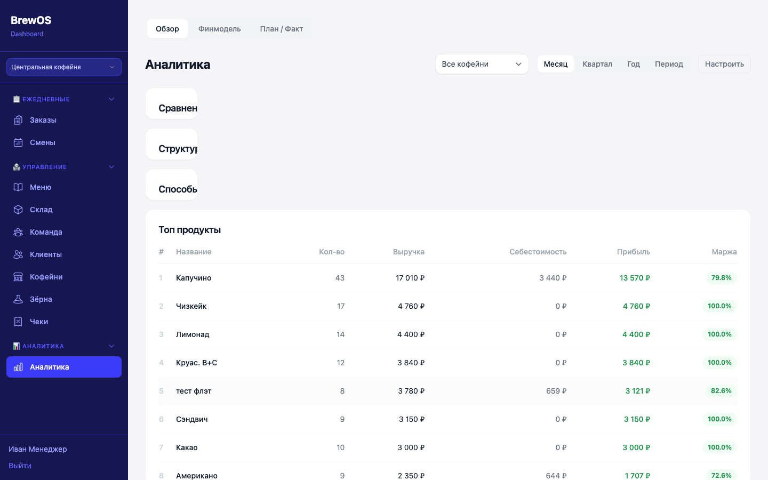Click the Аналитика bar chart icon

tap(18, 367)
